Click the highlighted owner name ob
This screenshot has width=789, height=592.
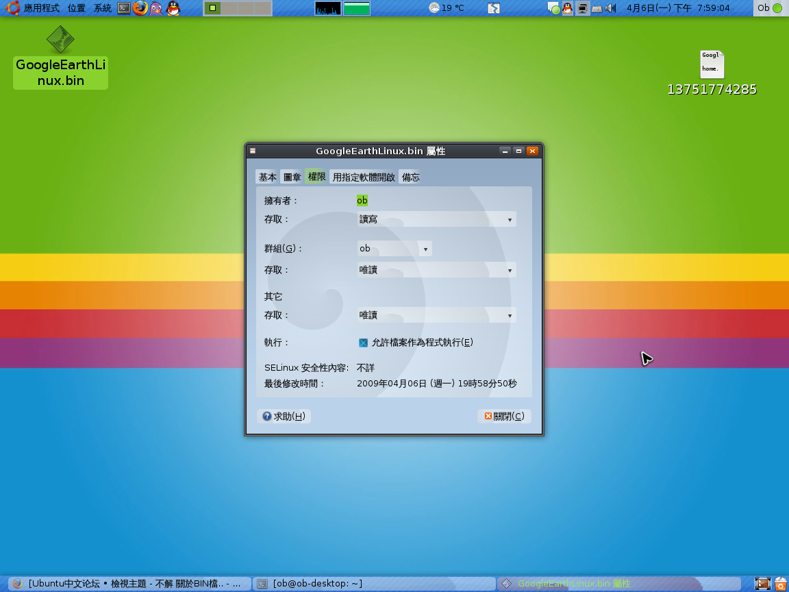[x=362, y=200]
